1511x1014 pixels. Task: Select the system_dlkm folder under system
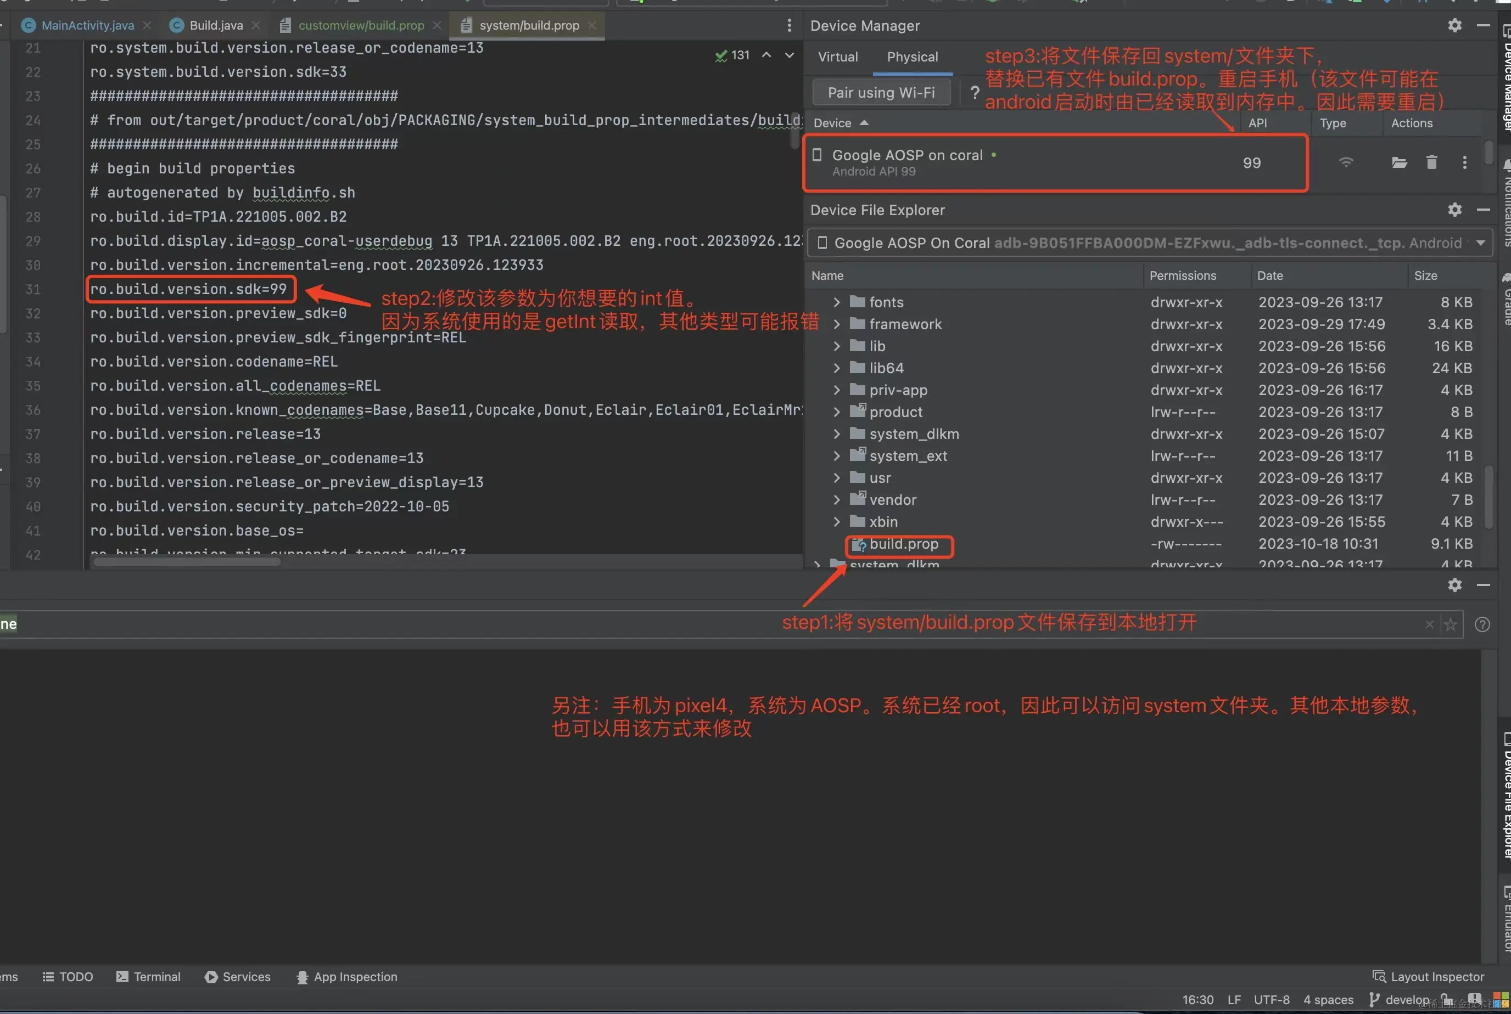coord(1145,434)
